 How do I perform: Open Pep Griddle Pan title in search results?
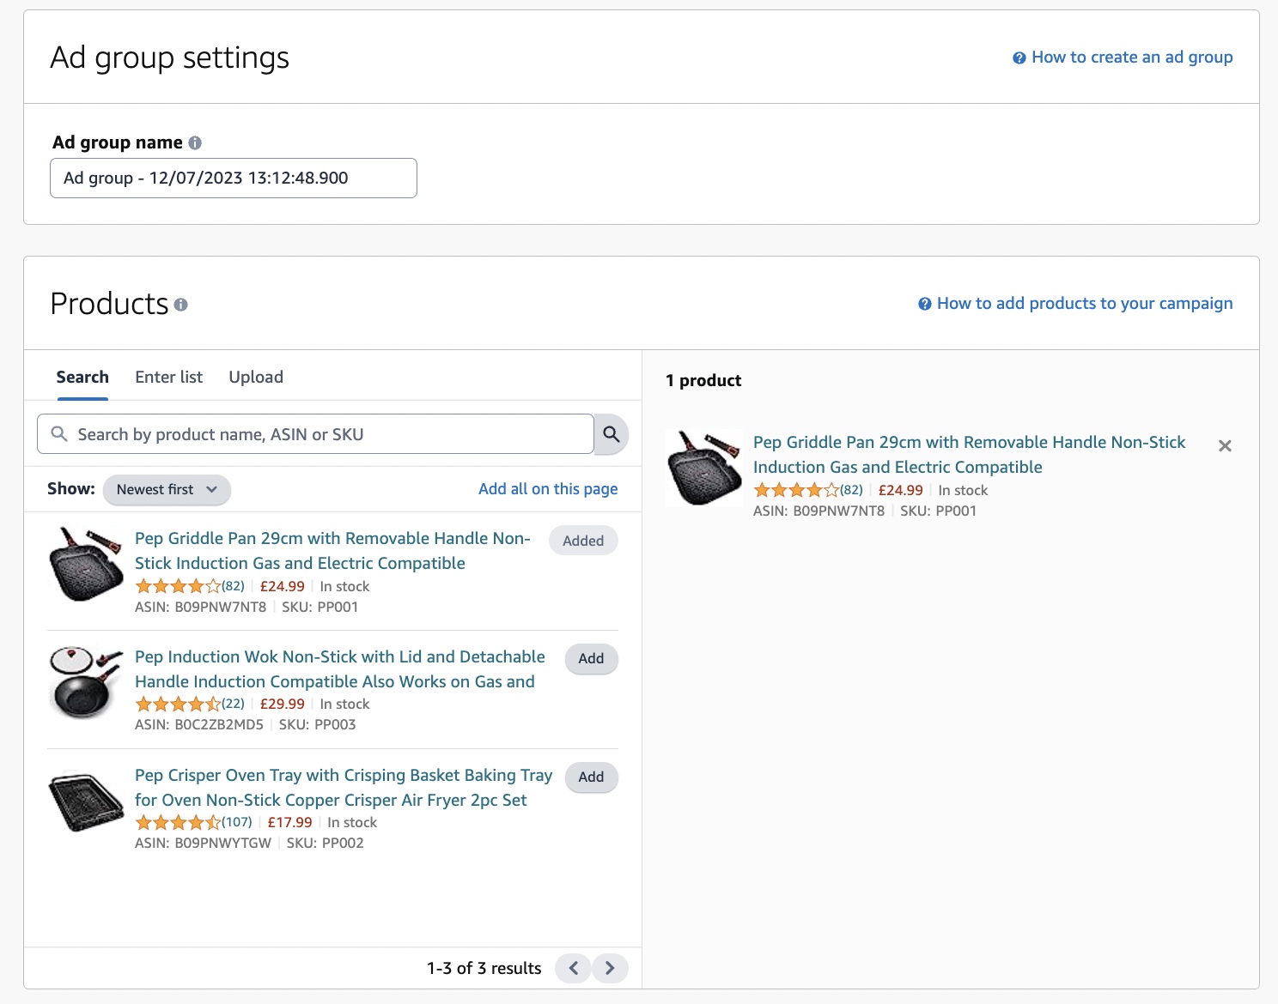click(332, 551)
